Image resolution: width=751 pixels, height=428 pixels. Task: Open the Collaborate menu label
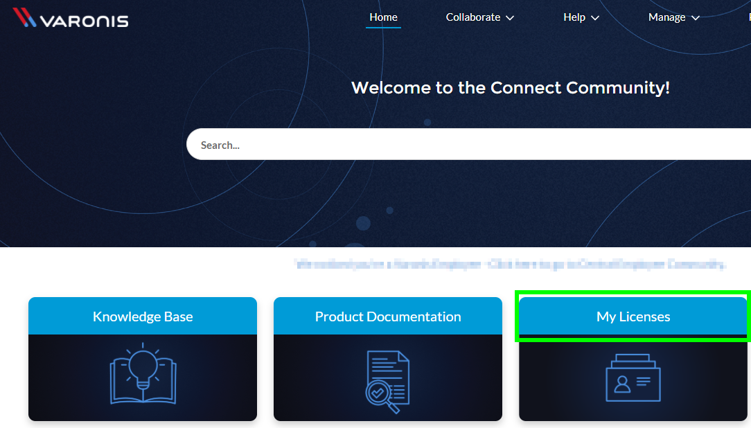[x=472, y=17]
